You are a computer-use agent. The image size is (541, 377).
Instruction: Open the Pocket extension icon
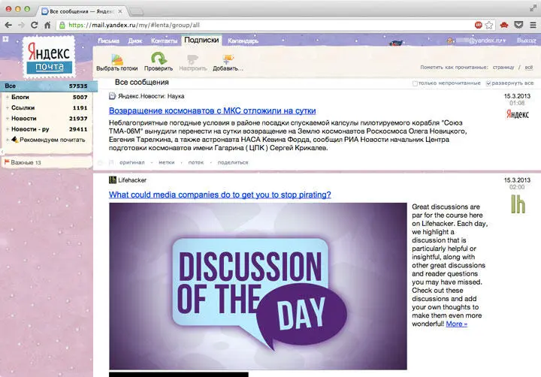pos(518,25)
